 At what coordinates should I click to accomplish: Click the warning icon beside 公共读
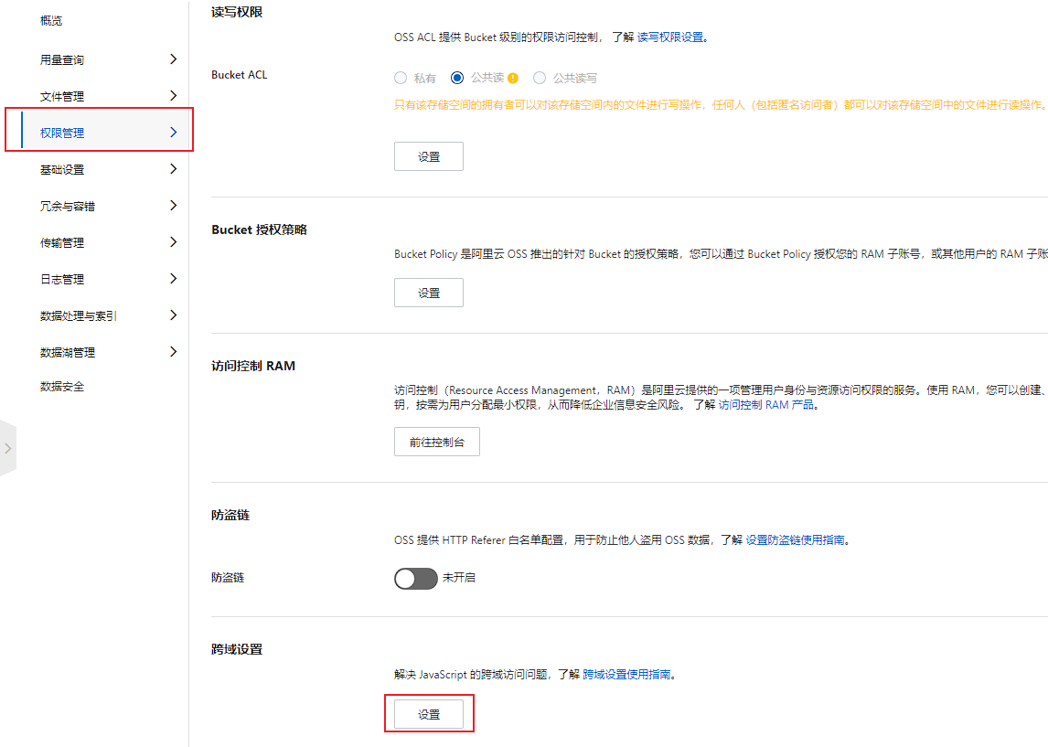(513, 79)
